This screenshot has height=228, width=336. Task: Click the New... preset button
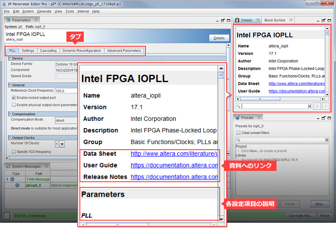[320, 204]
